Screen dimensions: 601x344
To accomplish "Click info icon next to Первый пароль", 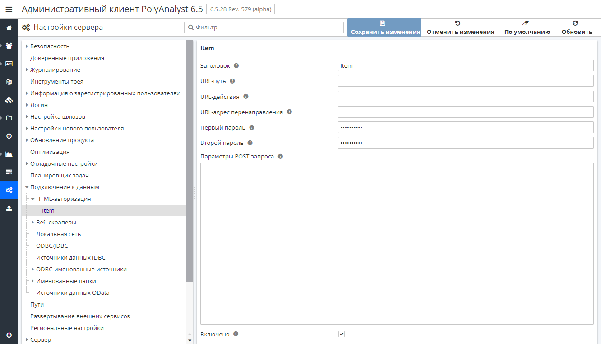I will [252, 127].
